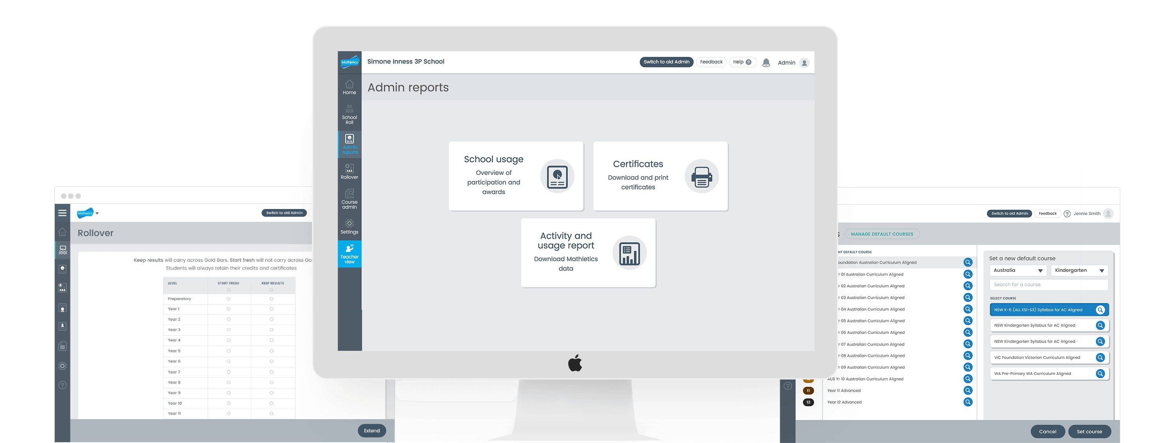This screenshot has height=443, width=1173.
Task: Open Rollover from the center sidebar
Action: [x=349, y=171]
